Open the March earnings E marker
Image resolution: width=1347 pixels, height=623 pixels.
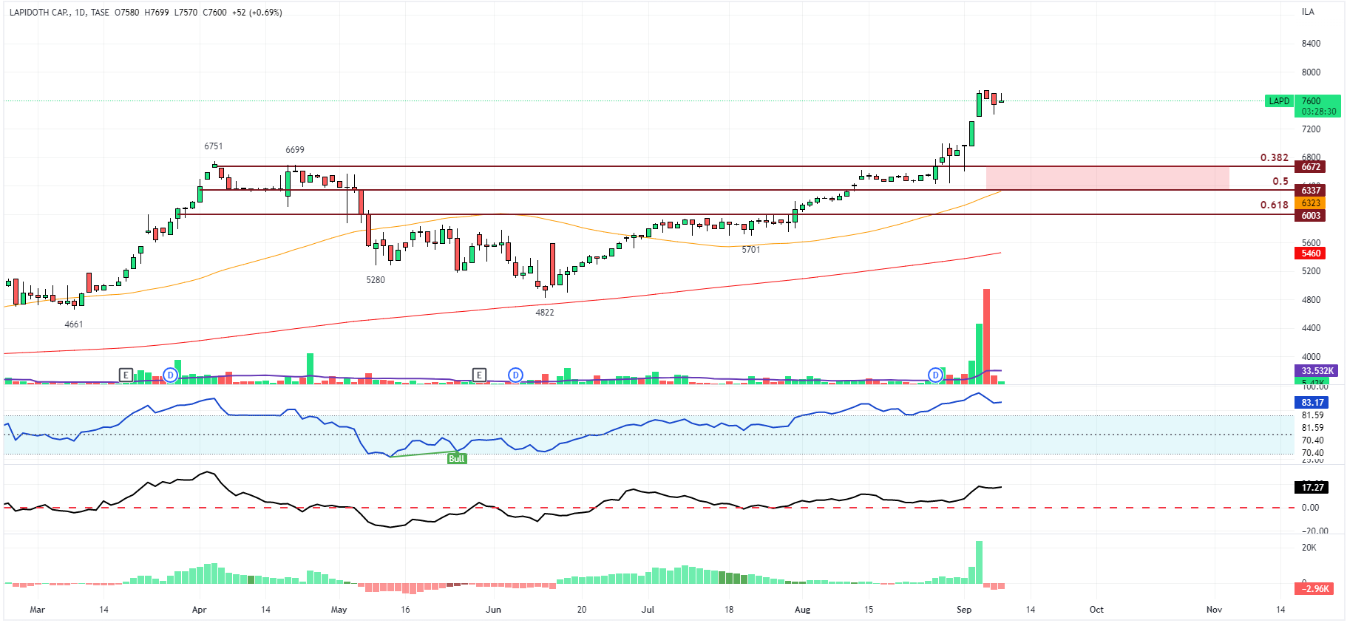click(126, 375)
